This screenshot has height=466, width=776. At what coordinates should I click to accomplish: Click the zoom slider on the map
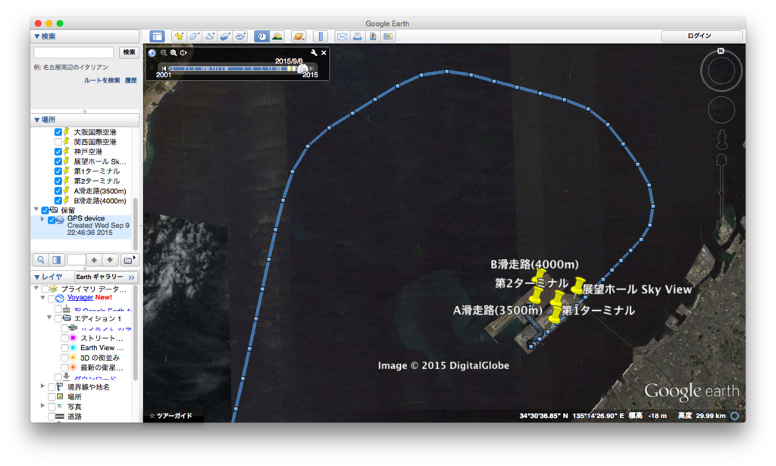(x=721, y=193)
